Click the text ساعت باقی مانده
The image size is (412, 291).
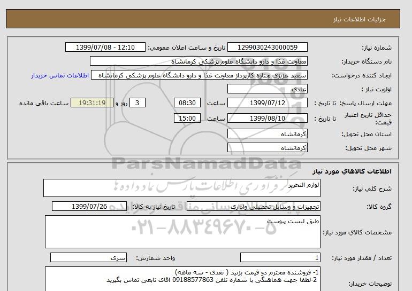click(x=44, y=103)
